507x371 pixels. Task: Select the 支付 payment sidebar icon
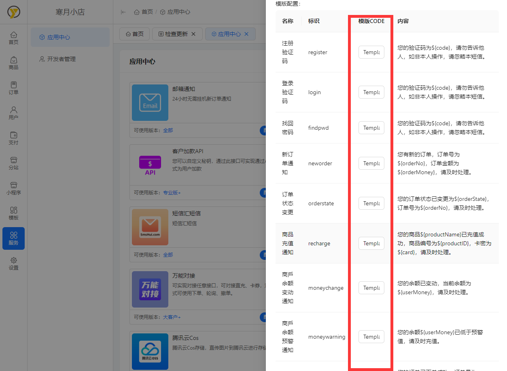pyautogui.click(x=13, y=138)
